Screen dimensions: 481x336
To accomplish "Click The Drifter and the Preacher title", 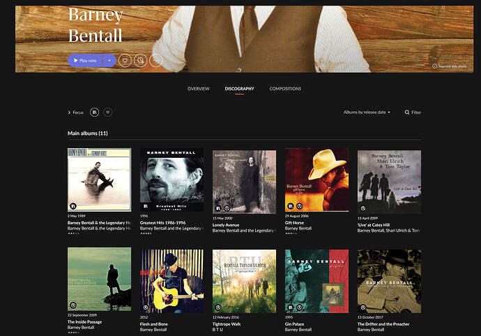I will [x=383, y=324].
